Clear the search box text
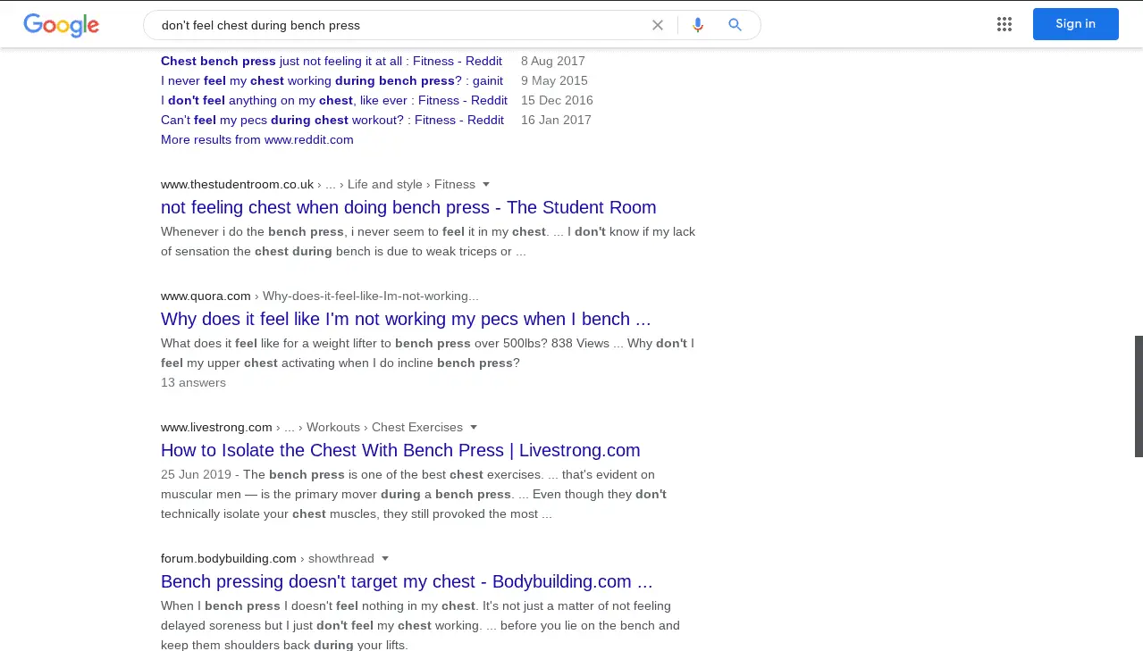Image resolution: width=1143 pixels, height=651 pixels. (x=658, y=25)
